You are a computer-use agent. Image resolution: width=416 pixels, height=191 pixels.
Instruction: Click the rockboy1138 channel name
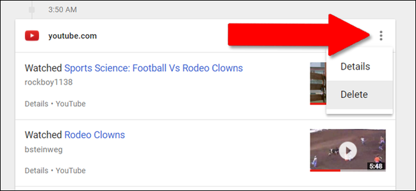click(x=49, y=82)
